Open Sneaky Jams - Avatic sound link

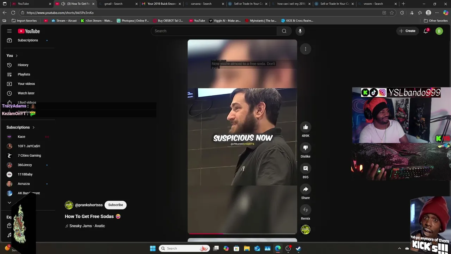point(87,226)
